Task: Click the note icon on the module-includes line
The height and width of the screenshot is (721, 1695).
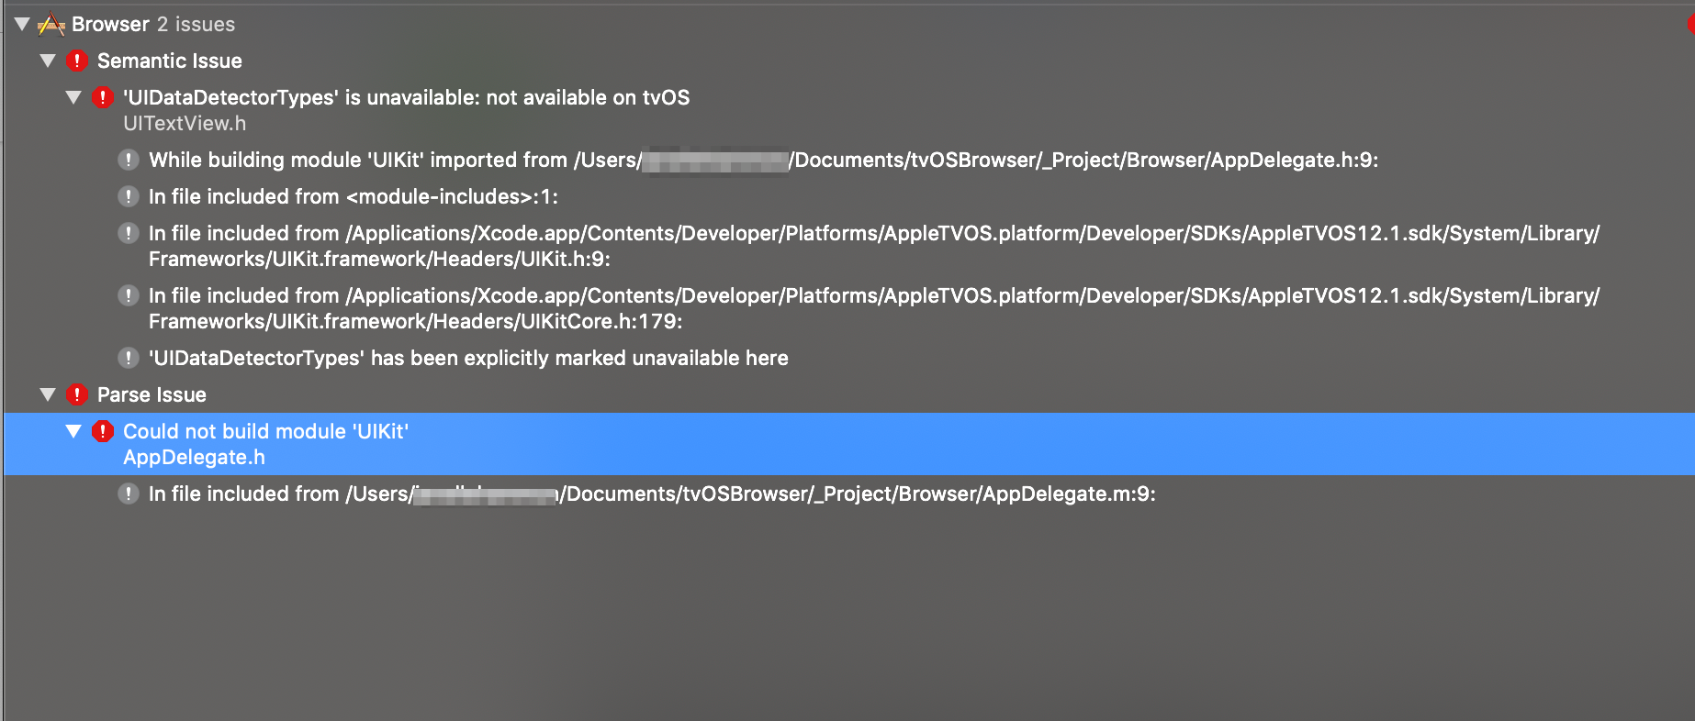Action: [x=129, y=196]
